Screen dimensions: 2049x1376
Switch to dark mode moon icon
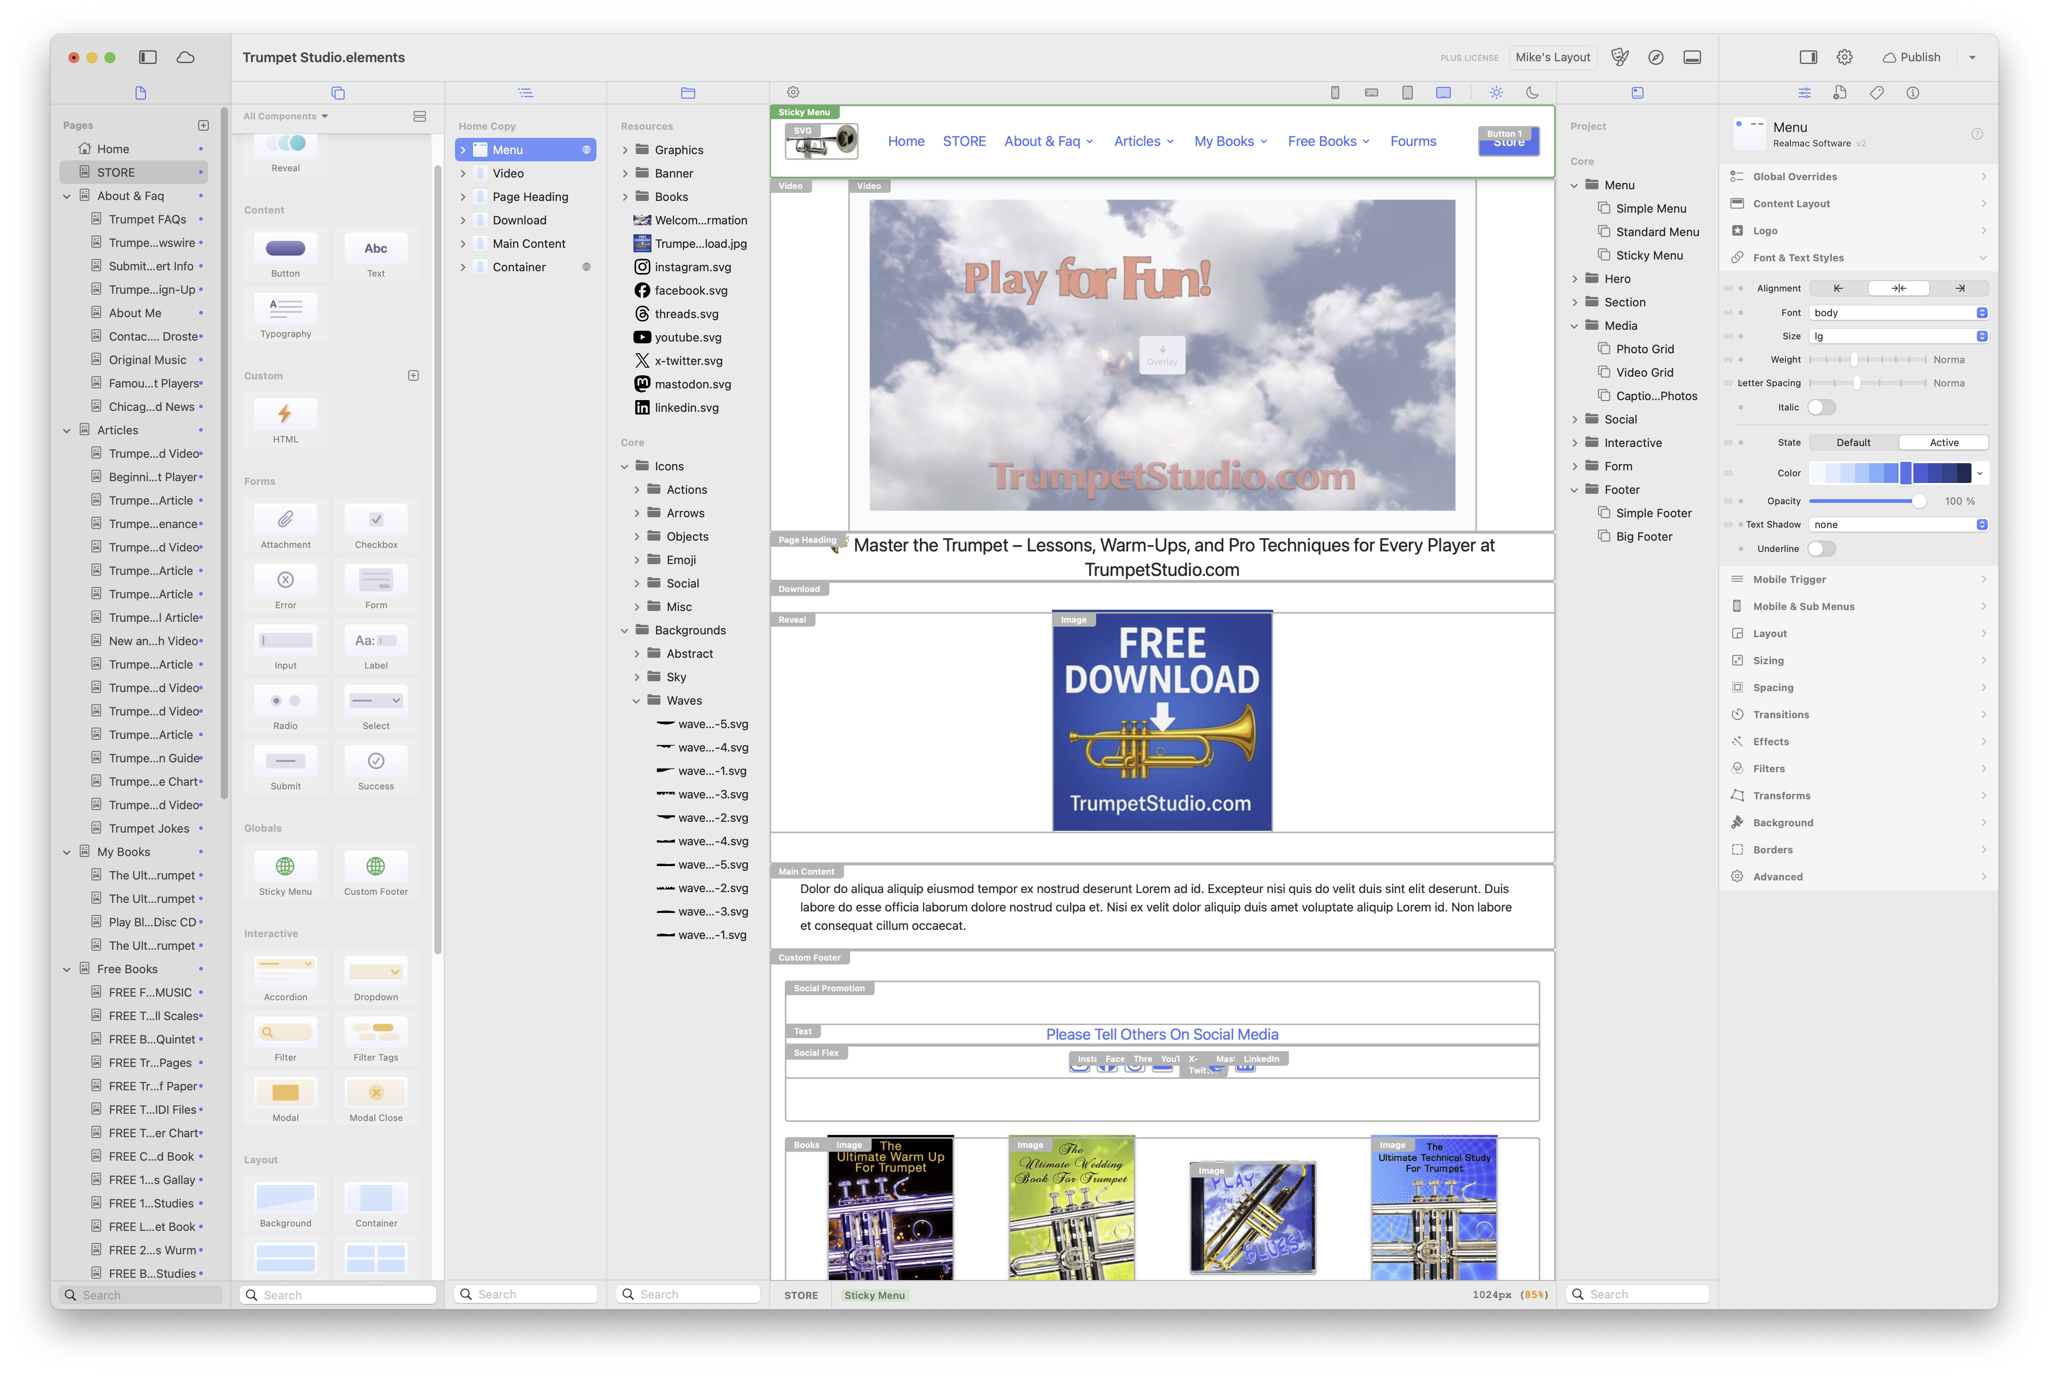click(1532, 93)
